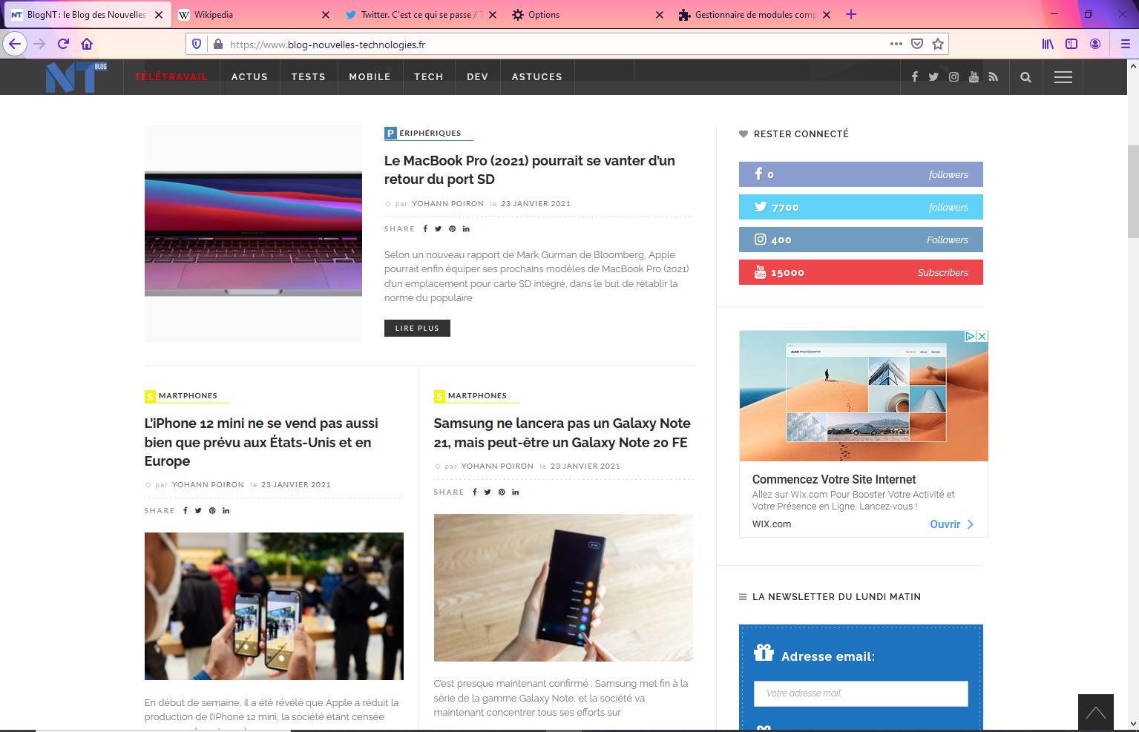
Task: Open the site hamburger menu
Action: [x=1063, y=77]
